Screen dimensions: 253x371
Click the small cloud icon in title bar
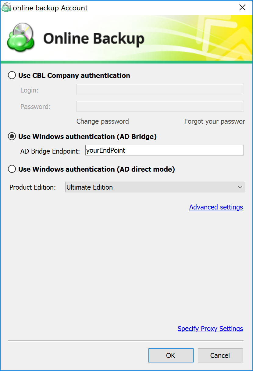click(6, 8)
